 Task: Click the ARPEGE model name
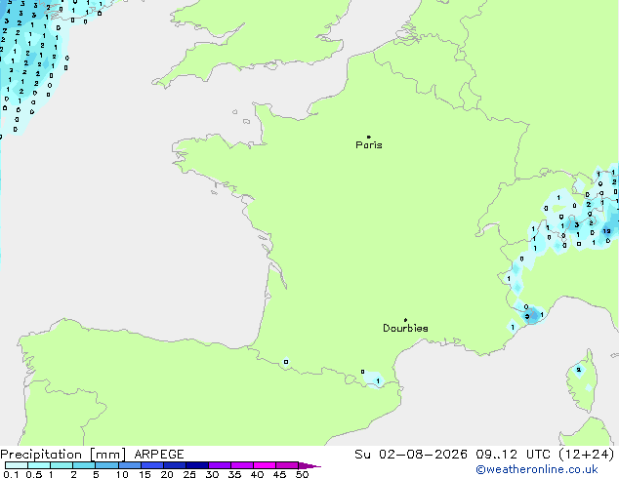tap(159, 455)
